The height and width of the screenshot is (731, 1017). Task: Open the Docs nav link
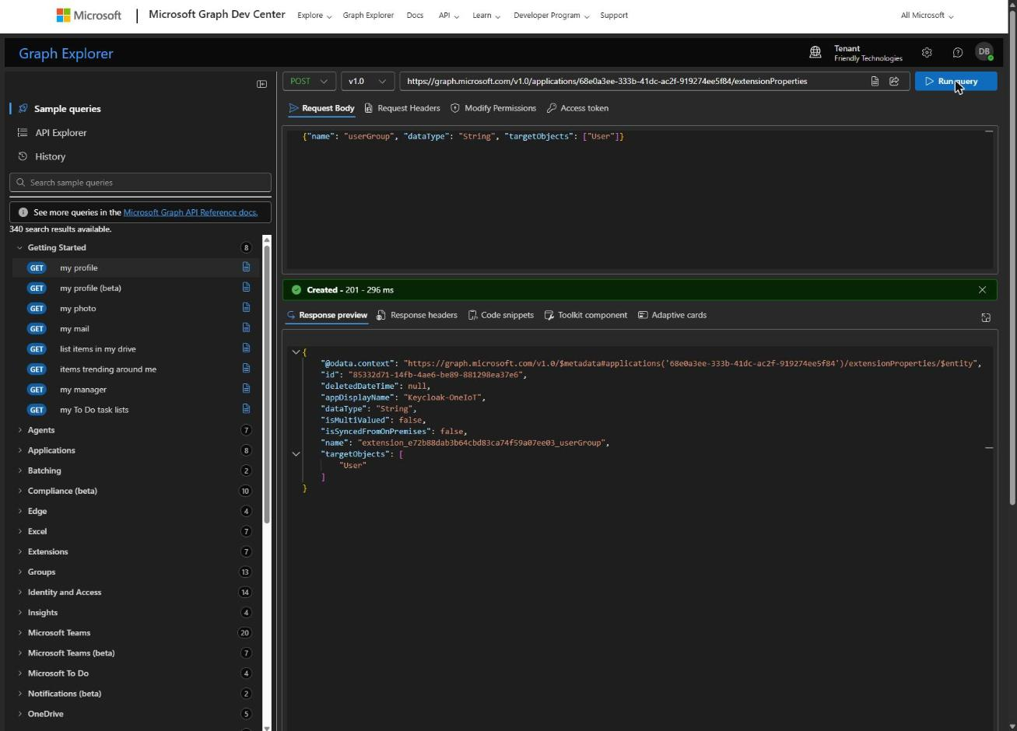[415, 16]
